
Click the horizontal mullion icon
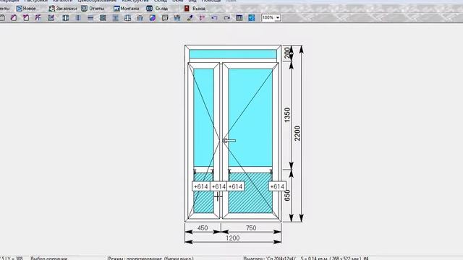pos(90,18)
